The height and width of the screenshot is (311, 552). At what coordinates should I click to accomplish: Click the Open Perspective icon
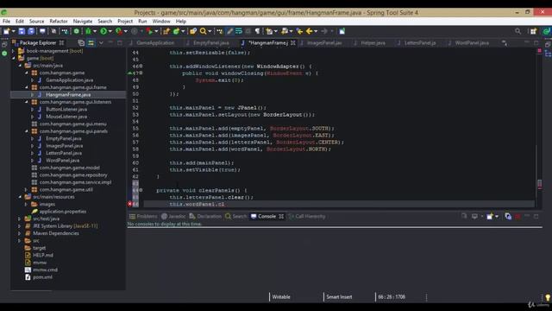pos(534,31)
